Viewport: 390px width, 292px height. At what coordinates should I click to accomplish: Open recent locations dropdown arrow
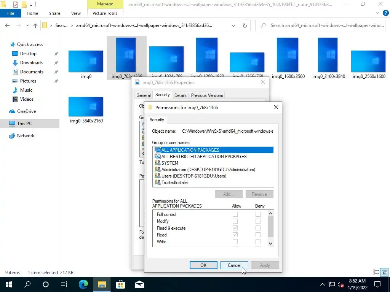[x=27, y=25]
